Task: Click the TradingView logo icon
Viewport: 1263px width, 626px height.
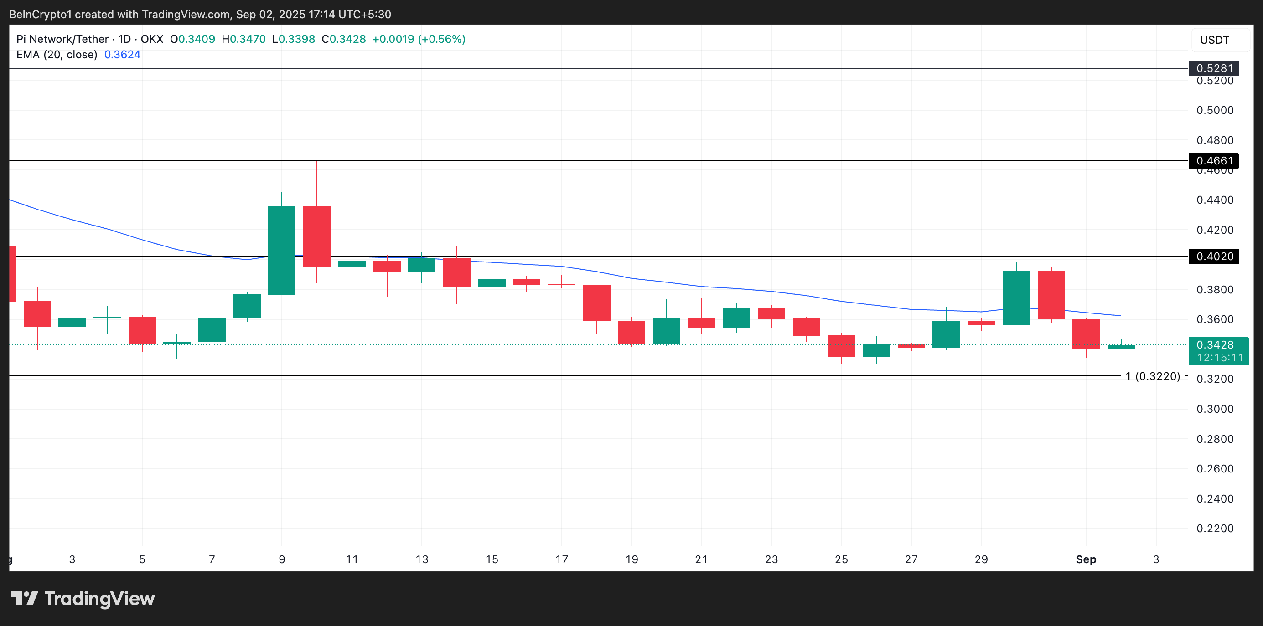Action: coord(24,599)
